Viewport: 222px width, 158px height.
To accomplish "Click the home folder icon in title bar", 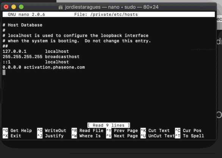I will 61,7.
